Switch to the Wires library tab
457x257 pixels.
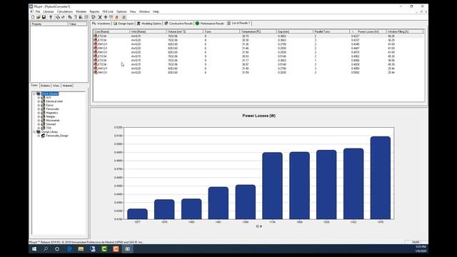[x=56, y=86]
